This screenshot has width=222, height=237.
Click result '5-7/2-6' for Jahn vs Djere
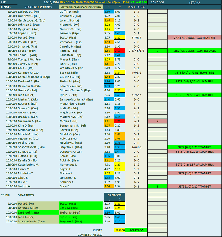[x=136, y=95]
